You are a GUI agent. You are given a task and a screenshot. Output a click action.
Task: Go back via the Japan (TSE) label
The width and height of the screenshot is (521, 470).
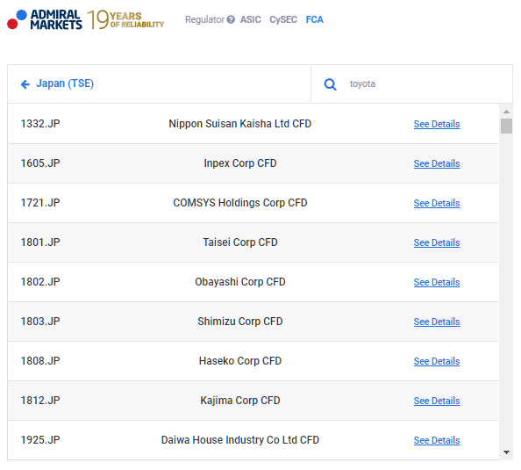pyautogui.click(x=65, y=83)
